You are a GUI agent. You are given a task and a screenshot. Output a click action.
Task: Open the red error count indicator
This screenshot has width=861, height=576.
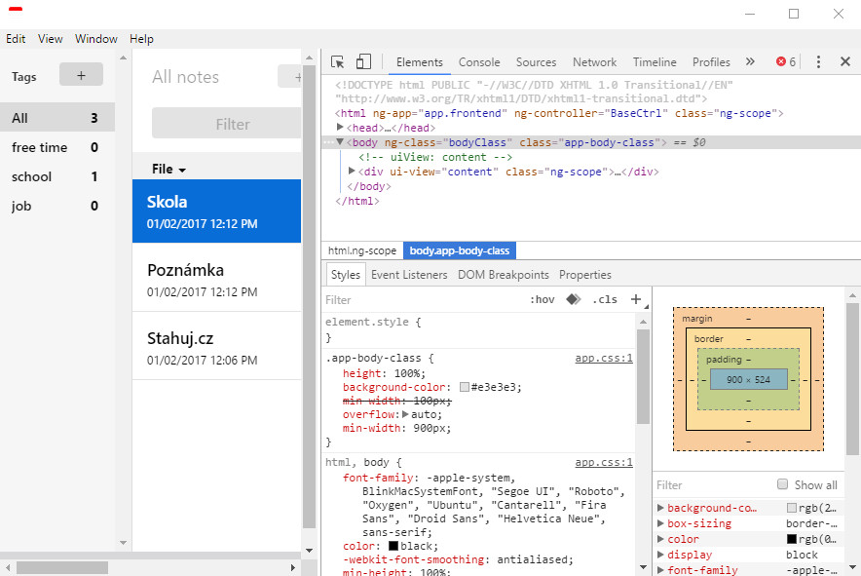786,61
